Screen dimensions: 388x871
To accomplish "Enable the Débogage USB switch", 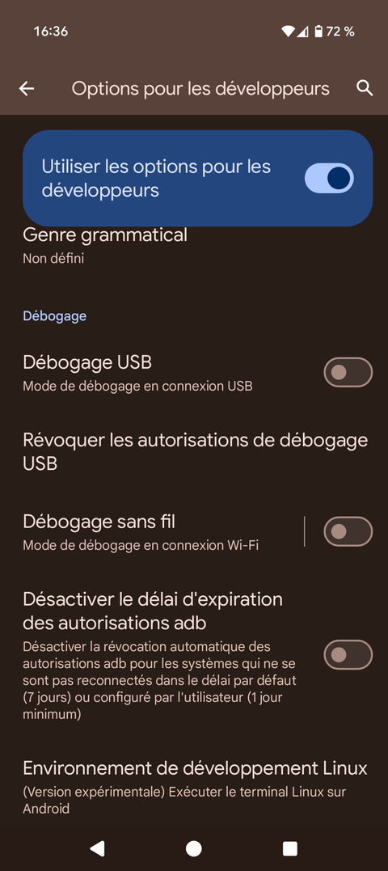I will (348, 372).
